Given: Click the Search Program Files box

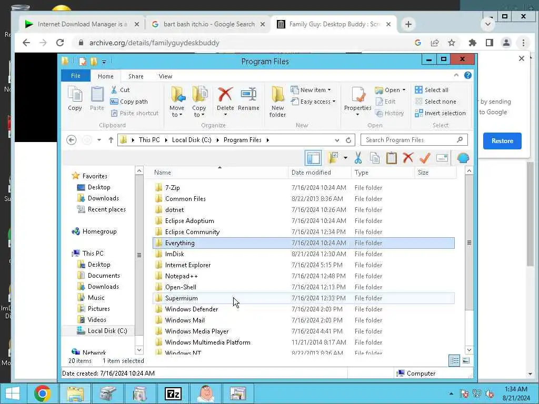Looking at the screenshot, I should tap(414, 140).
